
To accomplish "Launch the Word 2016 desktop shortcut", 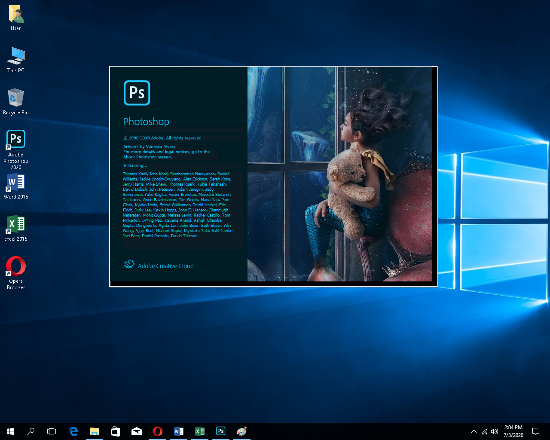I will (16, 183).
